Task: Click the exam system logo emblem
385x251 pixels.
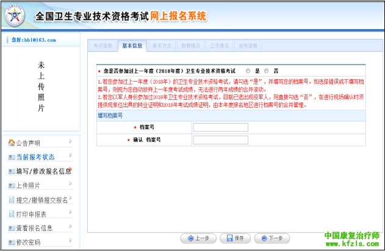Action: (x=15, y=16)
